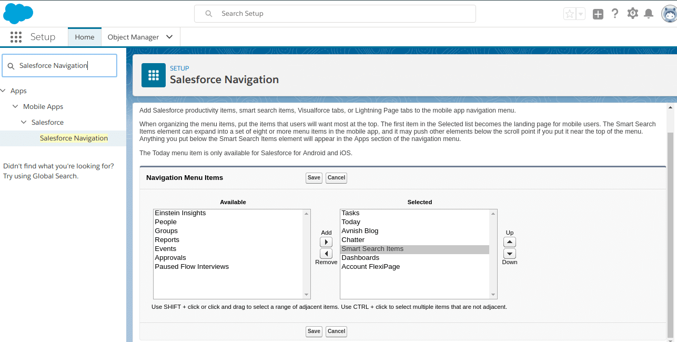Click the Favorites star icon
This screenshot has width=677, height=342.
569,14
